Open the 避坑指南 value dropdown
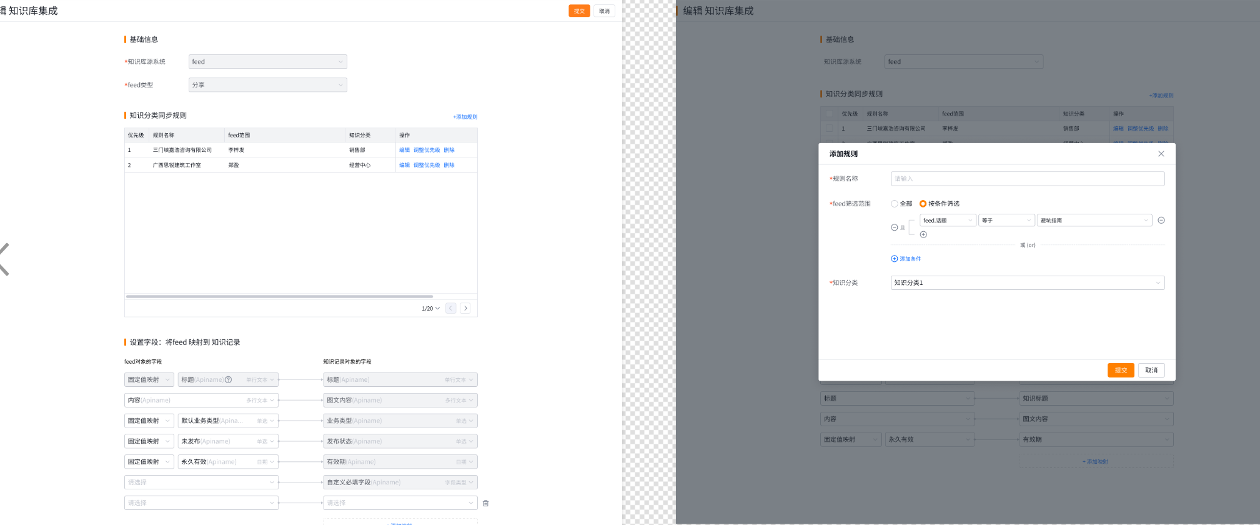Image resolution: width=1260 pixels, height=525 pixels. (1094, 220)
